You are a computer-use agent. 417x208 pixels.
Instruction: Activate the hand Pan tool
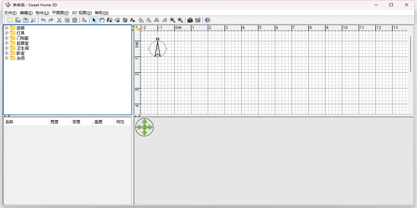pos(102,20)
